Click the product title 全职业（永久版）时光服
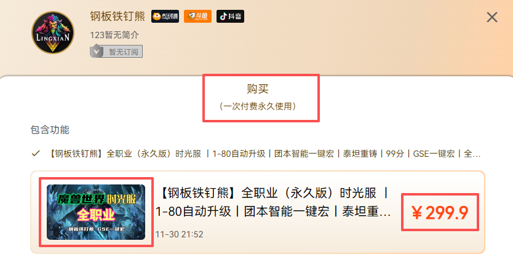Image resolution: width=513 pixels, height=273 pixels. [309, 193]
